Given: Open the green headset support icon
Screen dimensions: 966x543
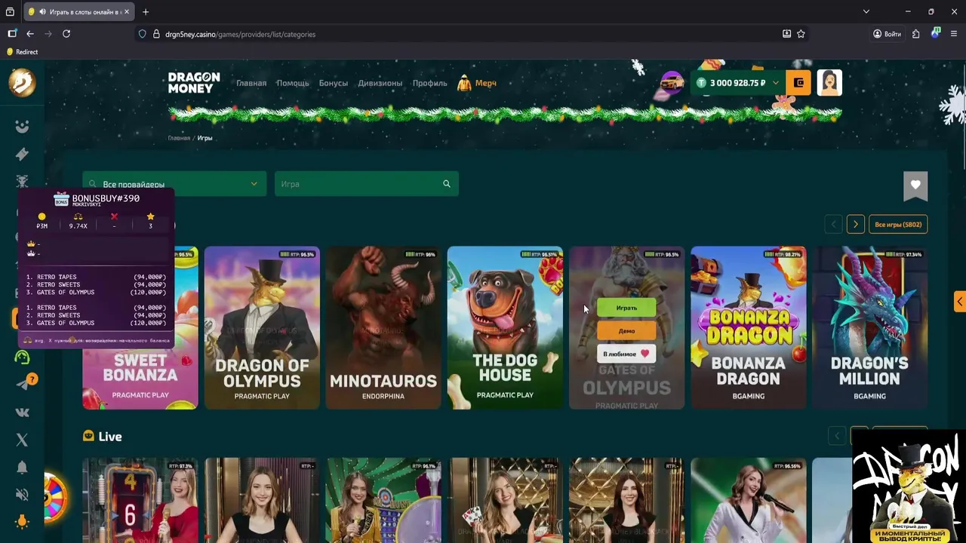Looking at the screenshot, I should 22,357.
